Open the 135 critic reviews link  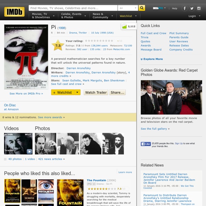95,49
